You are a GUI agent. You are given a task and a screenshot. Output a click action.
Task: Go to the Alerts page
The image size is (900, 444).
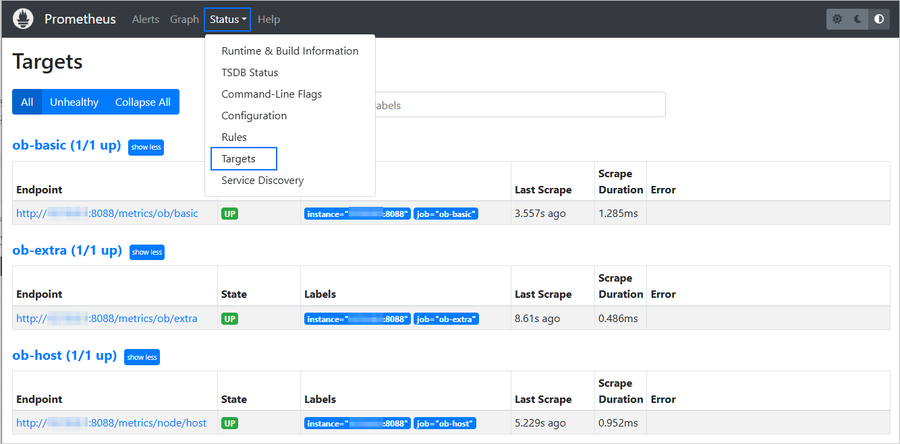pos(146,20)
